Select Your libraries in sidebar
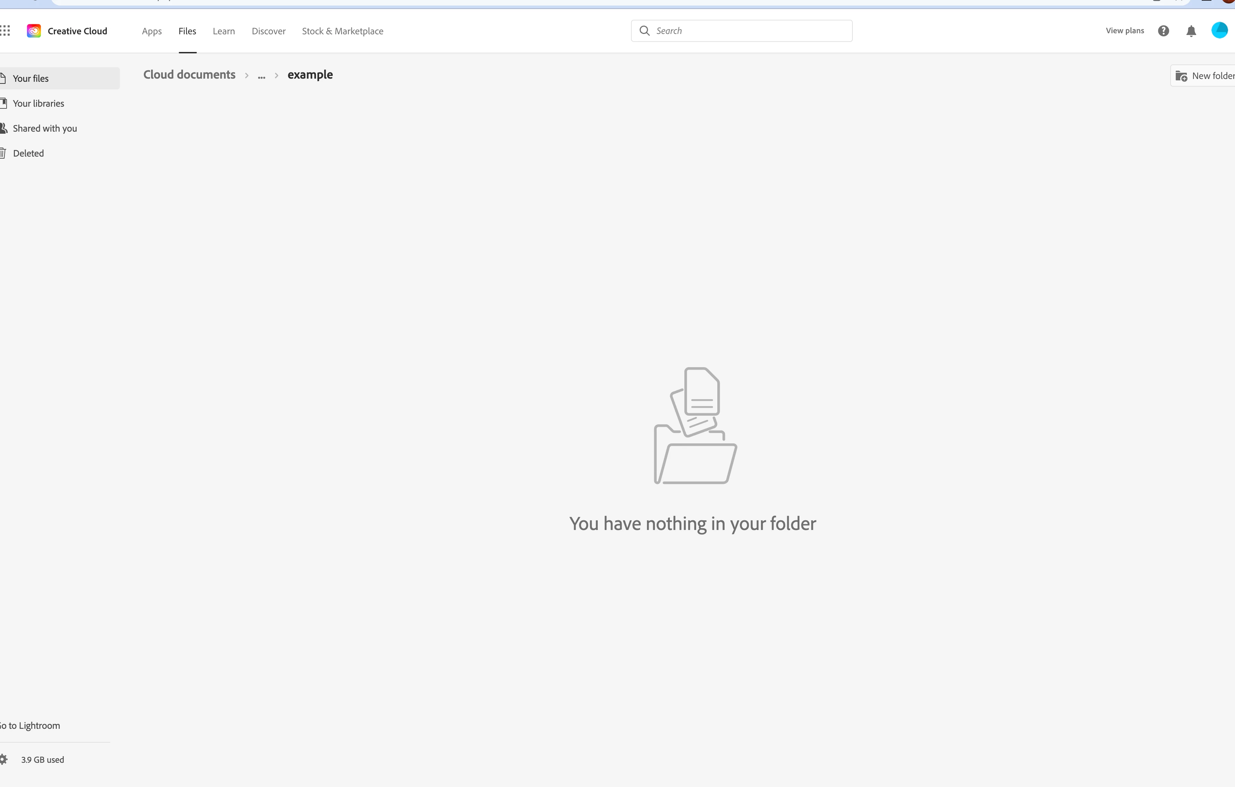 pos(38,104)
